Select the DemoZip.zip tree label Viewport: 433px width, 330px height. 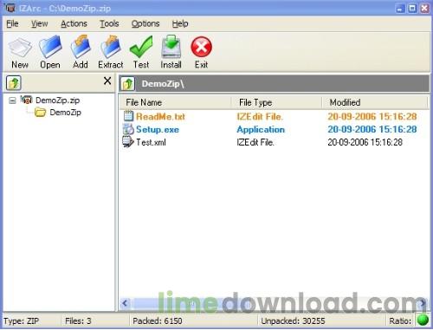[x=57, y=100]
